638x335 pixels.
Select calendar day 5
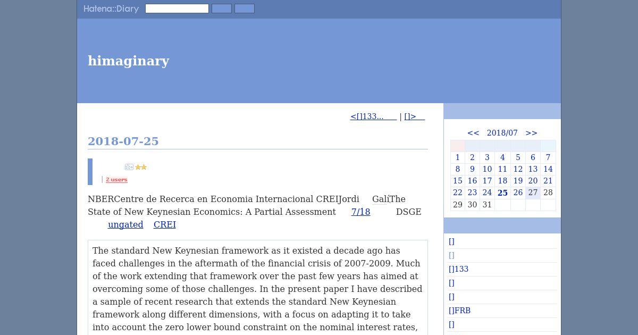tap(518, 157)
